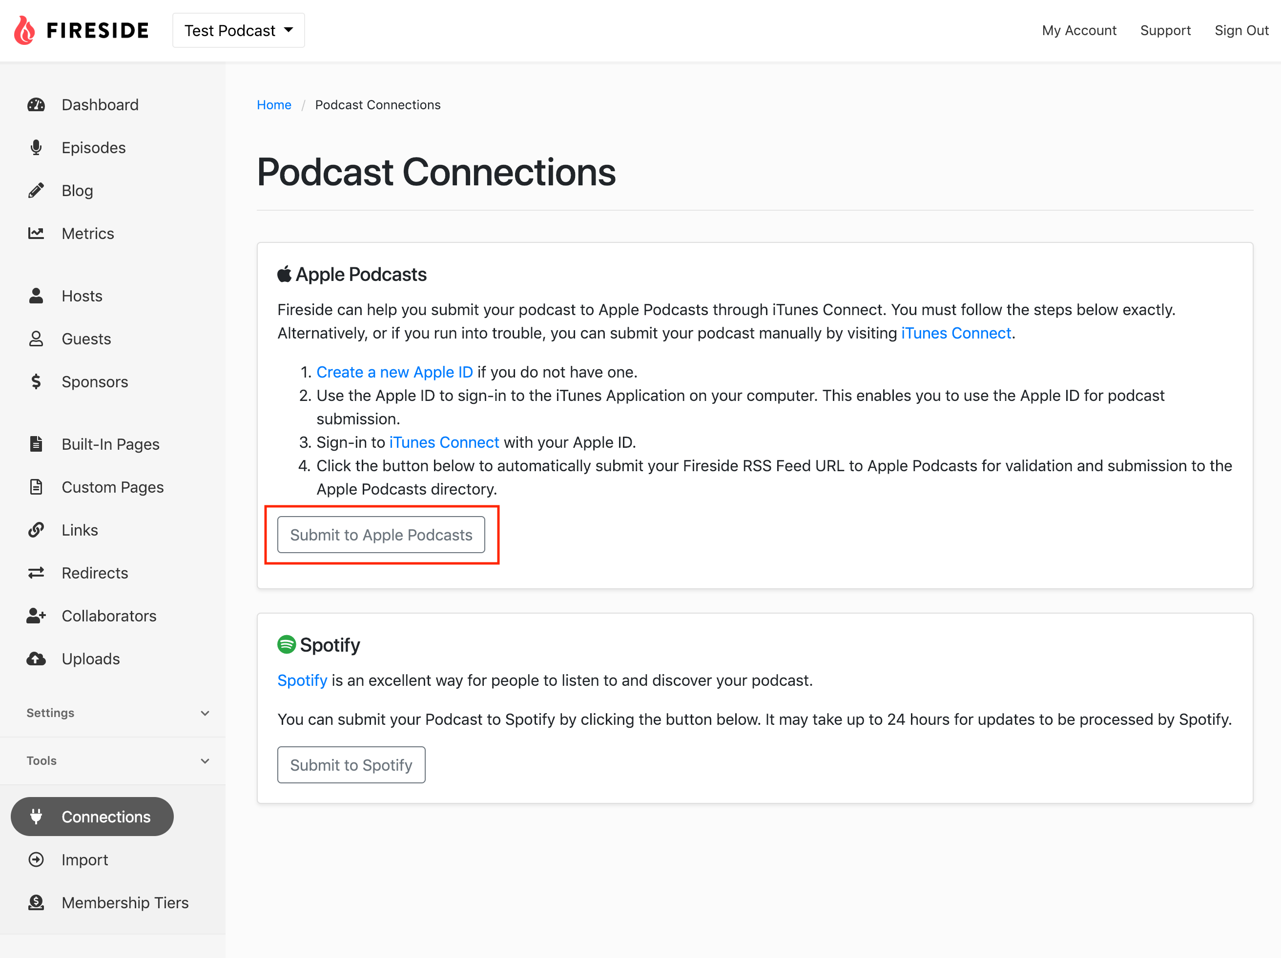Click the Episodes microphone icon
The image size is (1281, 958).
(x=36, y=147)
